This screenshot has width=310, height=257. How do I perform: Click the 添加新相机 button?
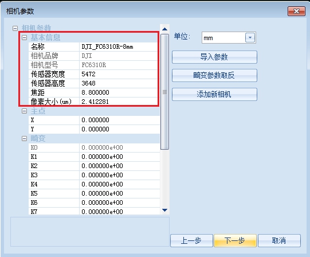(214, 95)
